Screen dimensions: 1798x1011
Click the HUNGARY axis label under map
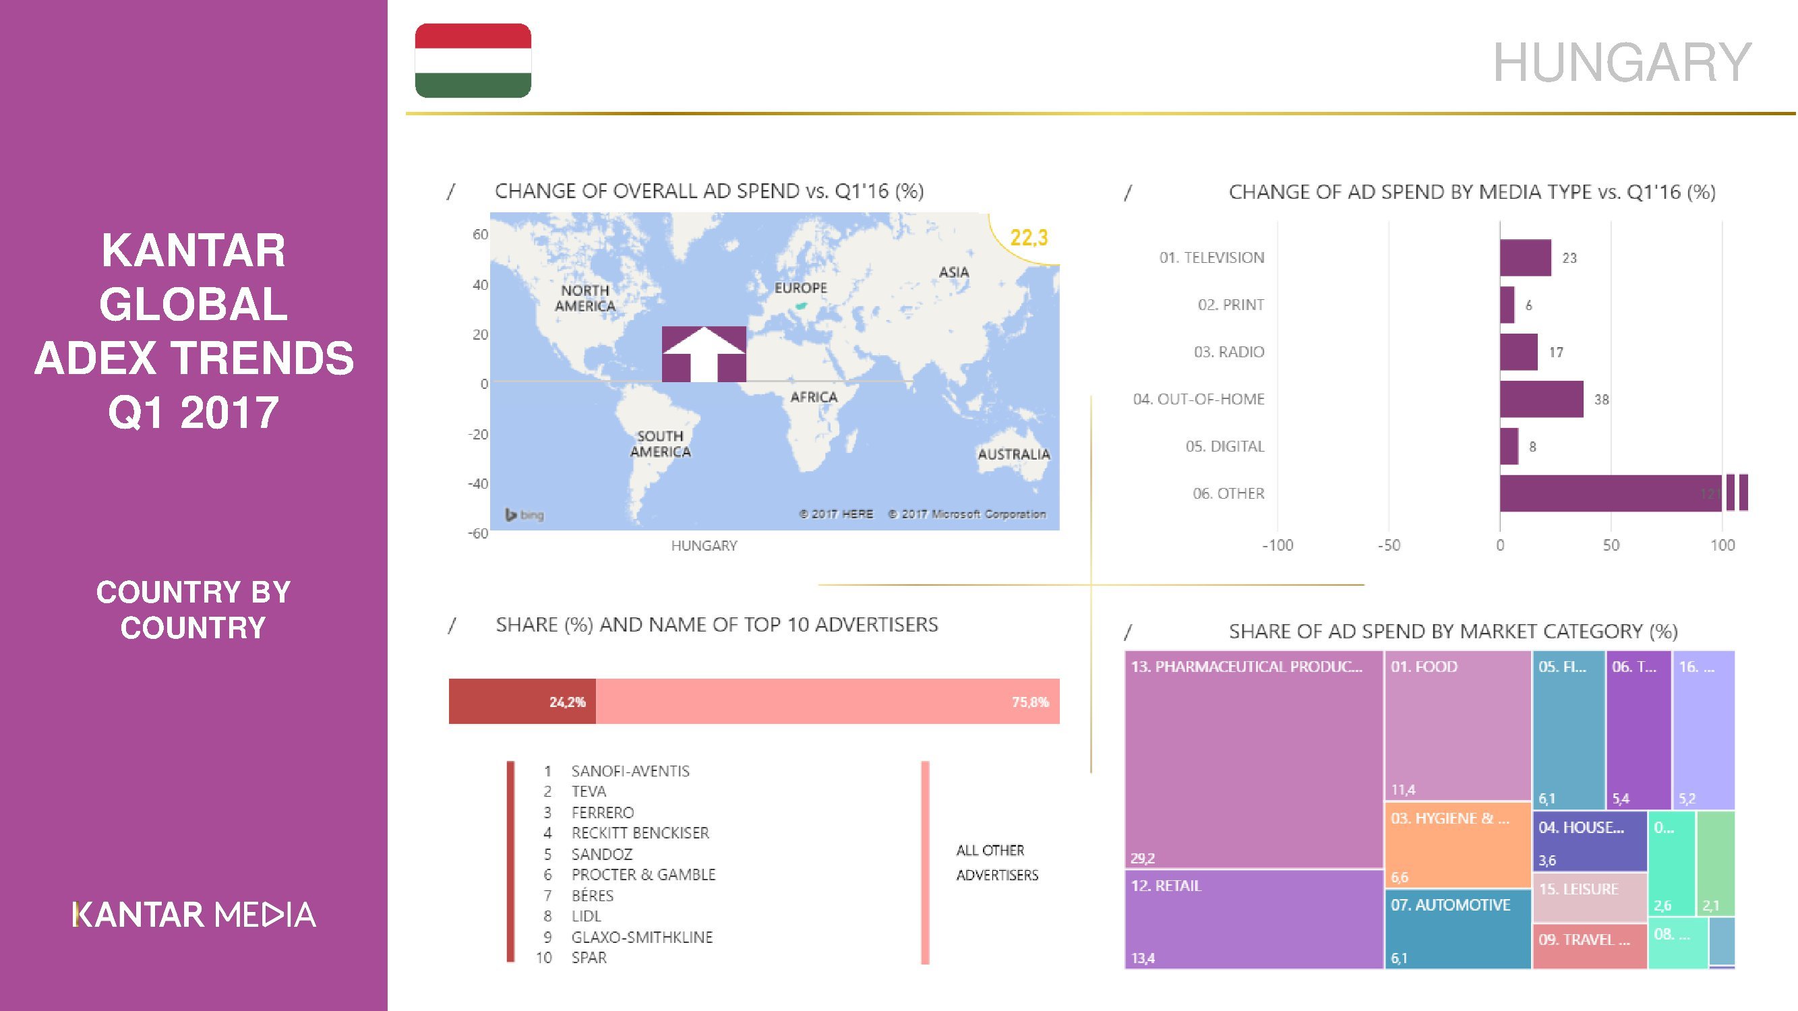(704, 546)
